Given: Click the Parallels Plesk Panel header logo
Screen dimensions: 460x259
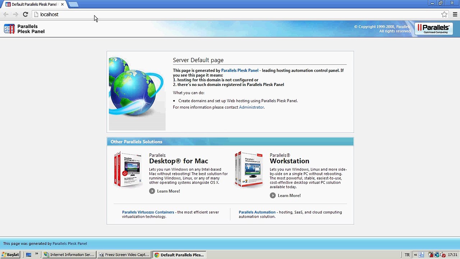Looking at the screenshot, I should click(x=24, y=29).
